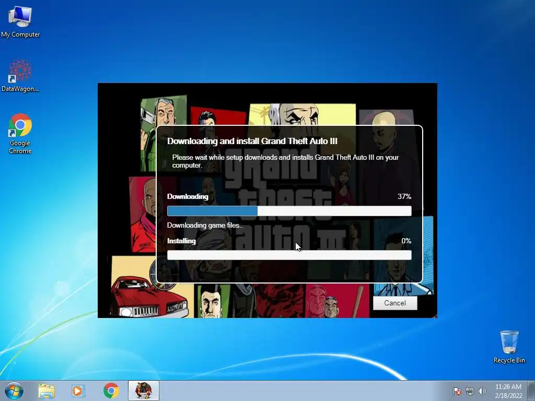Image resolution: width=535 pixels, height=401 pixels.
Task: Open the clock showing 11:26 AM
Action: [x=508, y=387]
